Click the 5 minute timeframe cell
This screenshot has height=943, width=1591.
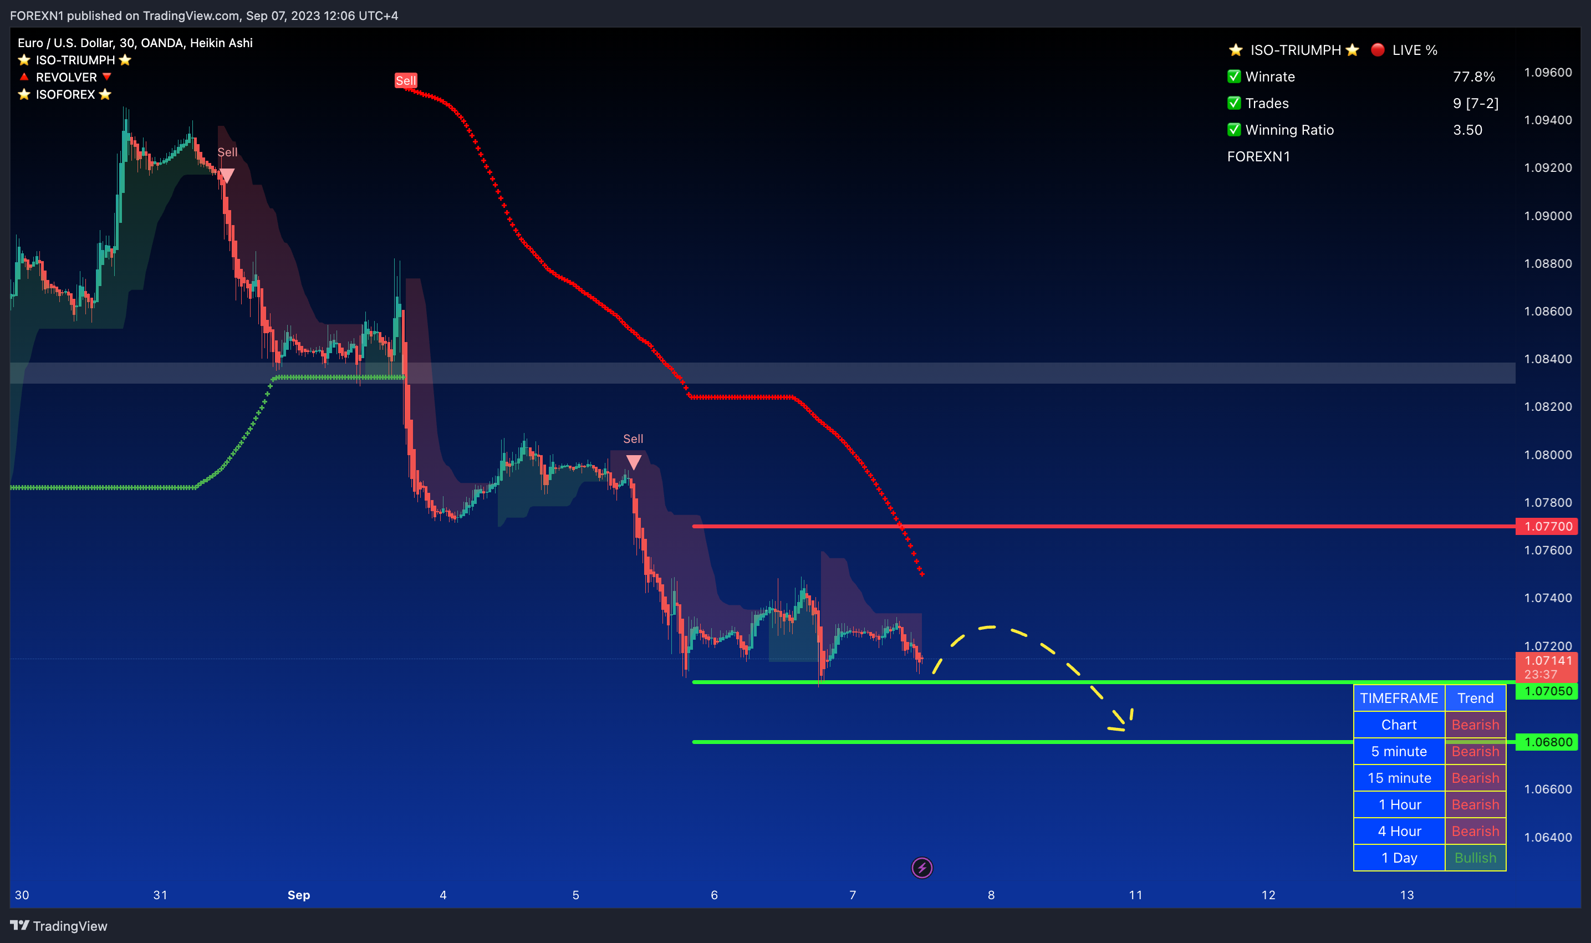[1399, 751]
